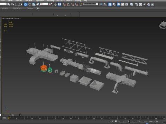This screenshot has height=124, width=166.
Task: Open the Select by Name dialog
Action: (12, 4)
